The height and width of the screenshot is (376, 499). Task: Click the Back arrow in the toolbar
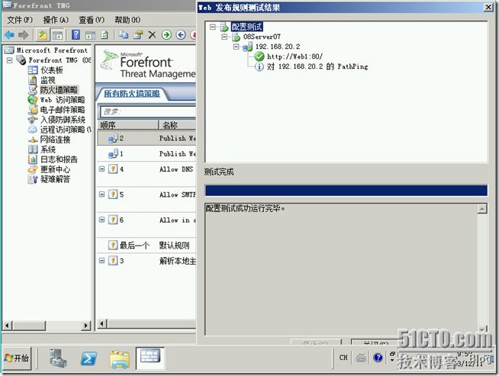(9, 34)
